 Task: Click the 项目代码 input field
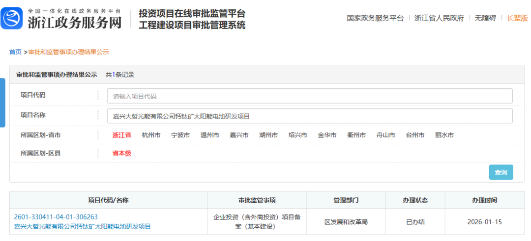[x=310, y=96]
